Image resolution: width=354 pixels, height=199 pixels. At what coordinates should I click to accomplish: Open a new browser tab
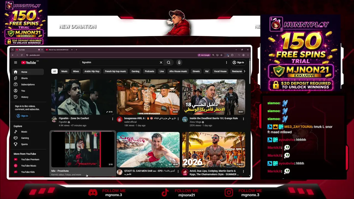pos(77,50)
